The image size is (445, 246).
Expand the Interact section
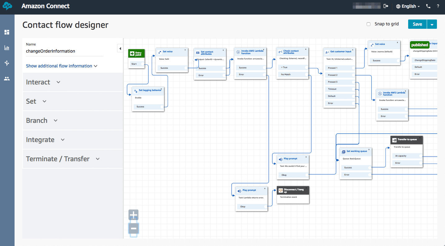tap(73, 82)
